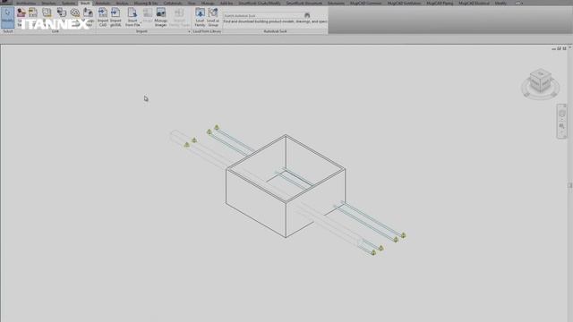Restore down the 3D view window
This screenshot has height=322, width=573.
559,48
